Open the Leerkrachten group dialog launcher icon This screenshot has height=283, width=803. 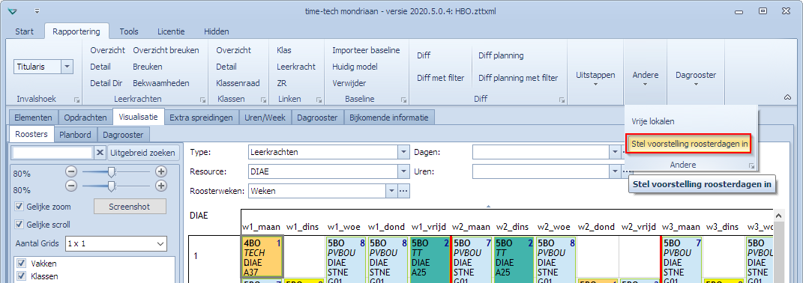tap(202, 100)
